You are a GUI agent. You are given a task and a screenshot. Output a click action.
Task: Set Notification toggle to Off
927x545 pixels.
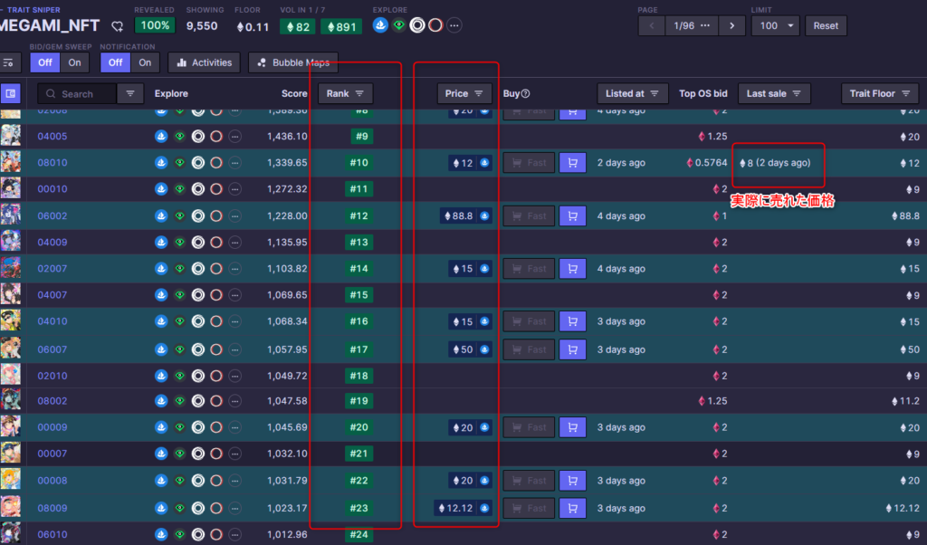[115, 62]
